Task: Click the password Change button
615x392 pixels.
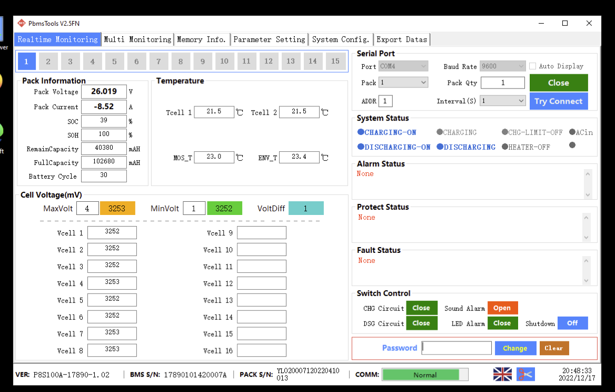Action: [x=515, y=348]
